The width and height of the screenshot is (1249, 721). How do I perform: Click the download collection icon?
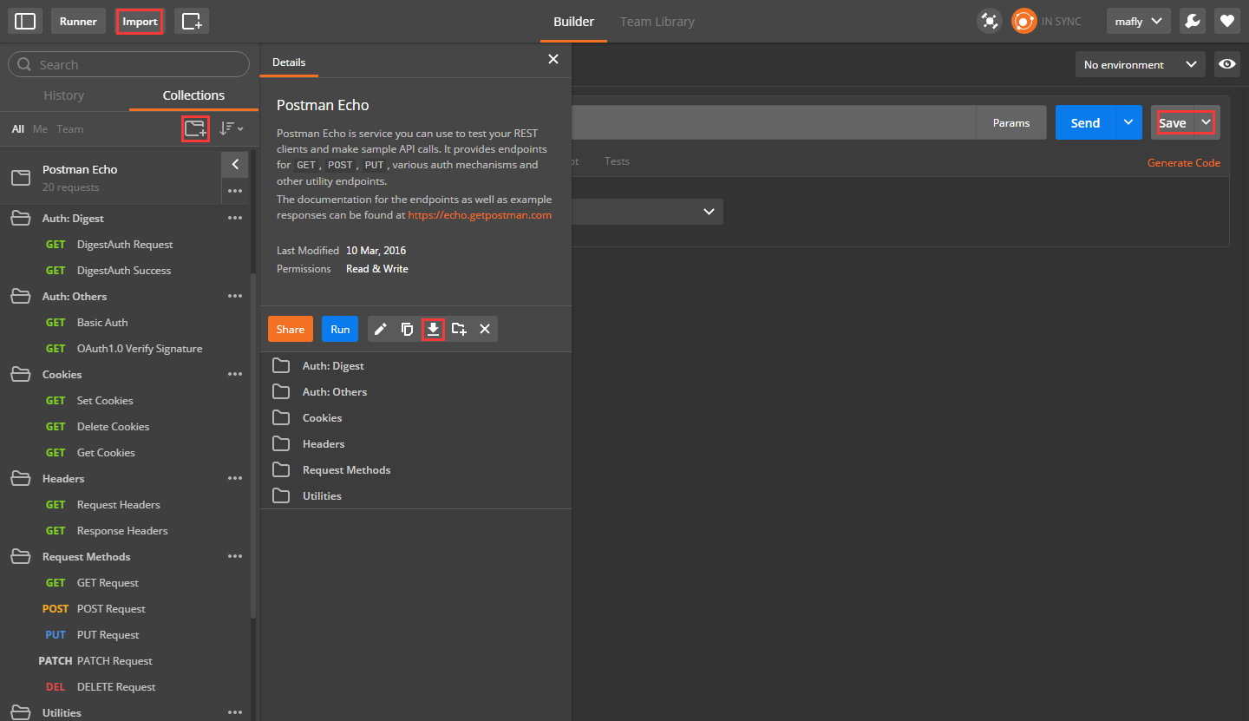[x=433, y=329]
